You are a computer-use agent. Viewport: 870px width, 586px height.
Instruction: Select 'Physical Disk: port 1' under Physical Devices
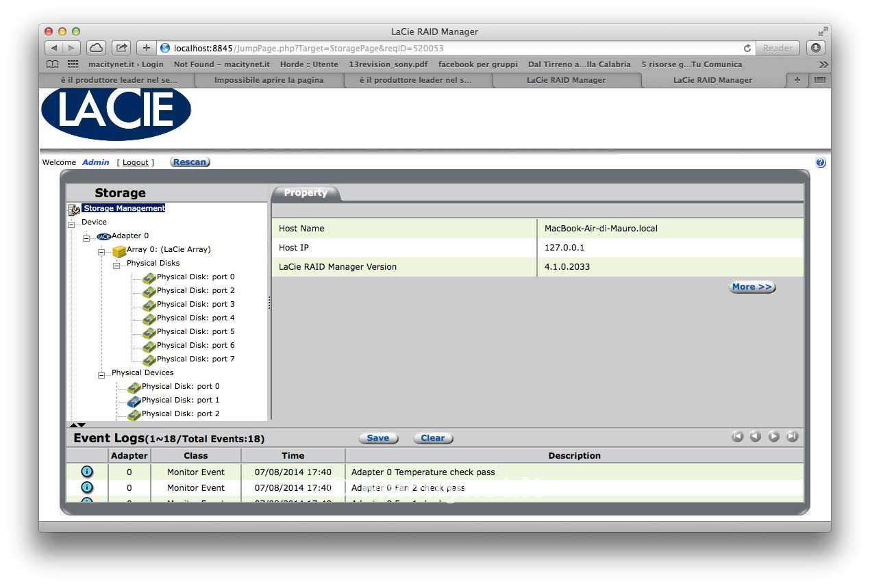181,400
